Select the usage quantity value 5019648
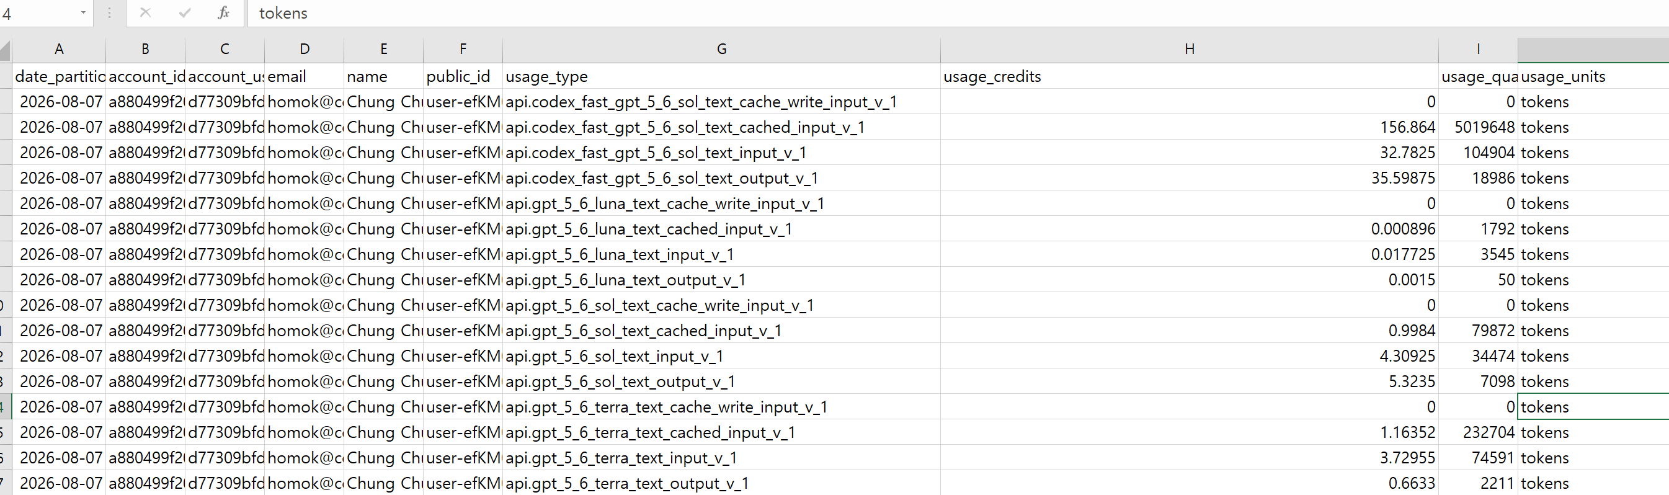 point(1478,127)
